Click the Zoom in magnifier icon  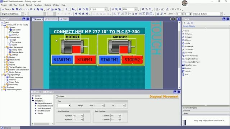pyautogui.click(x=116, y=9)
